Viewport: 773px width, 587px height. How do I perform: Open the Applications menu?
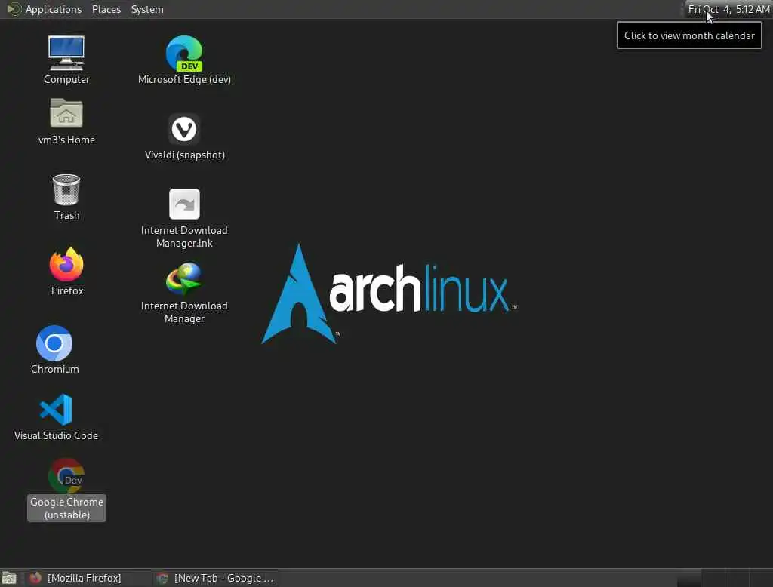click(x=54, y=9)
